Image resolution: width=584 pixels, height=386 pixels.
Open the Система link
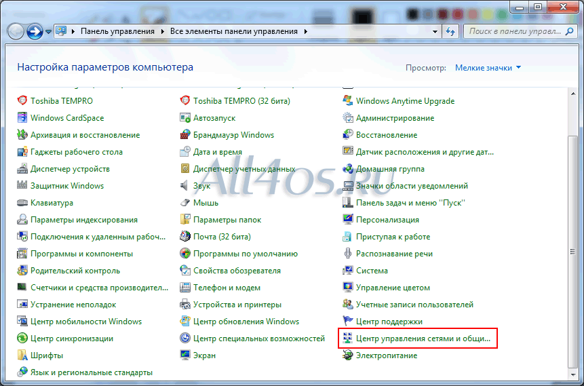click(x=372, y=271)
